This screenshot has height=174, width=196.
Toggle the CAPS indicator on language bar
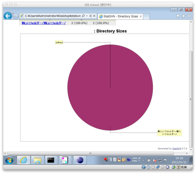click(135, 158)
